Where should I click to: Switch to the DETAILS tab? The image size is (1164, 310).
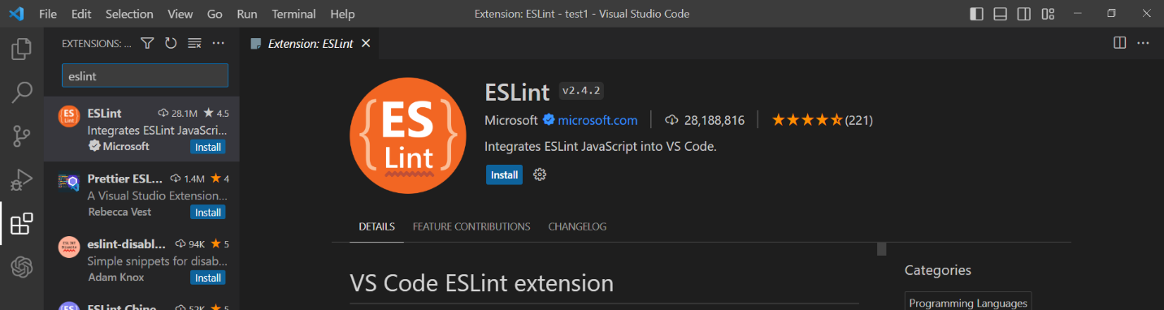tap(377, 226)
